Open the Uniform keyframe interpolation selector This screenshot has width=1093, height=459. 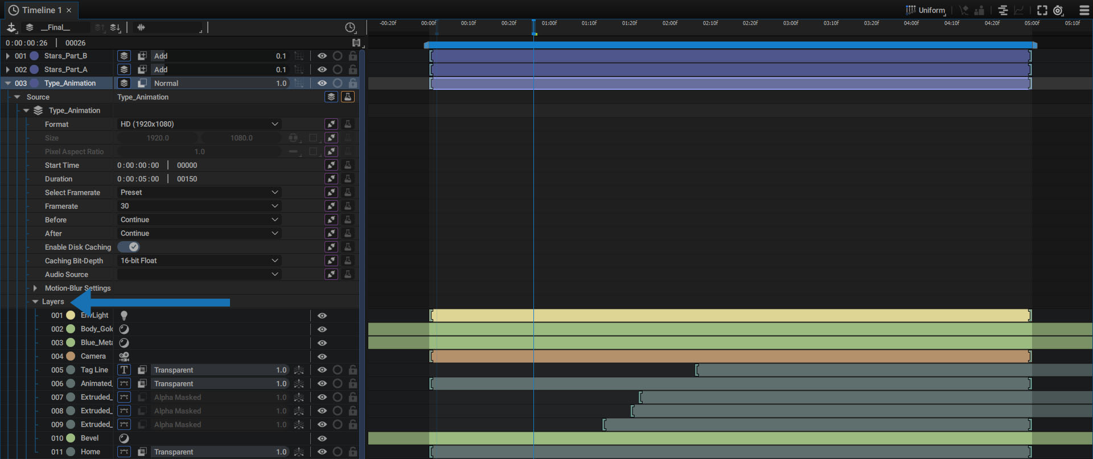926,10
